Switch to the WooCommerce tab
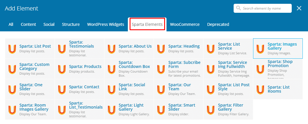Image resolution: width=308 pixels, height=124 pixels. (x=185, y=24)
